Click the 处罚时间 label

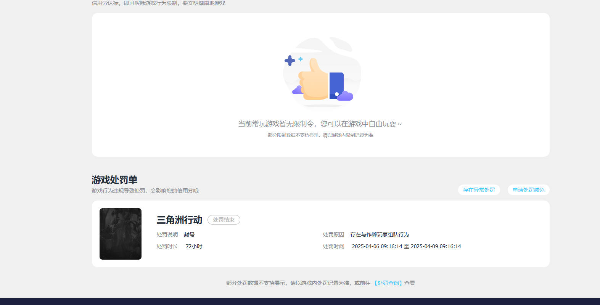[333, 246]
